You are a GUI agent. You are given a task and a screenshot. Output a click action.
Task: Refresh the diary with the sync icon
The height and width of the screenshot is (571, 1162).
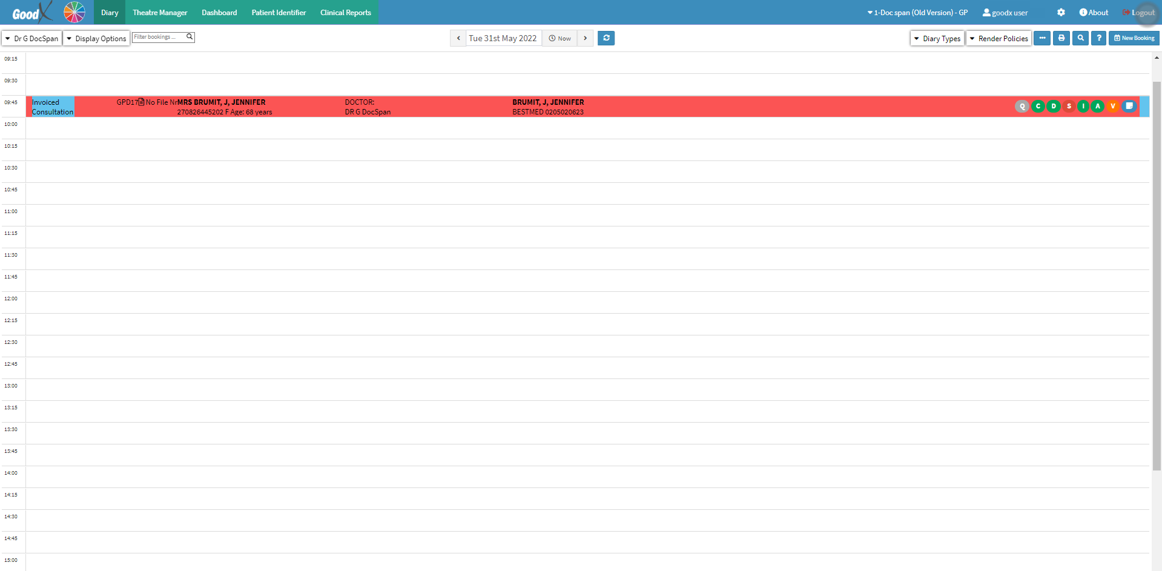pyautogui.click(x=606, y=38)
